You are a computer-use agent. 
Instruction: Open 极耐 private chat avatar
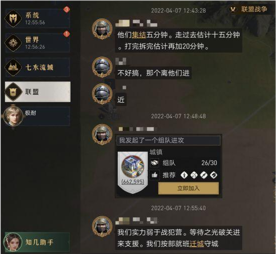click(x=14, y=116)
